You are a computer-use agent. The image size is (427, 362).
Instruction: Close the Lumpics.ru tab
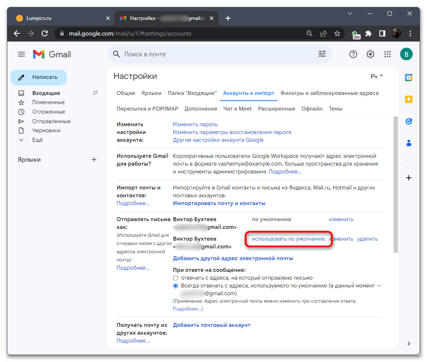[108, 18]
